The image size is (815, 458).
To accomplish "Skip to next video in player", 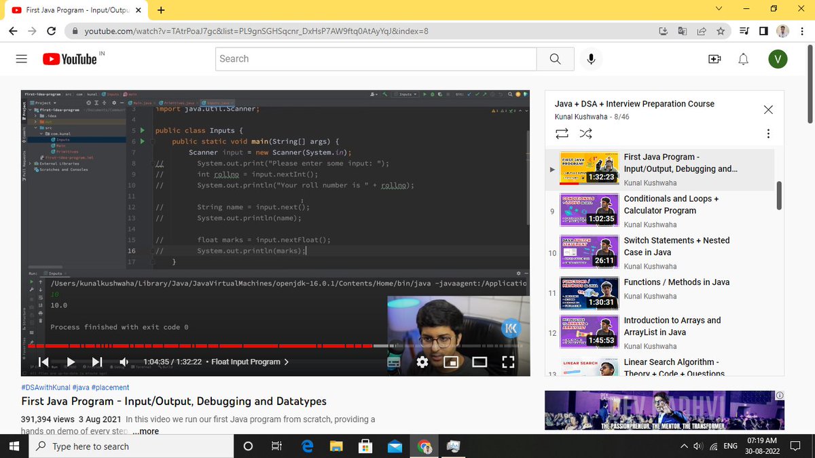I will [96, 362].
